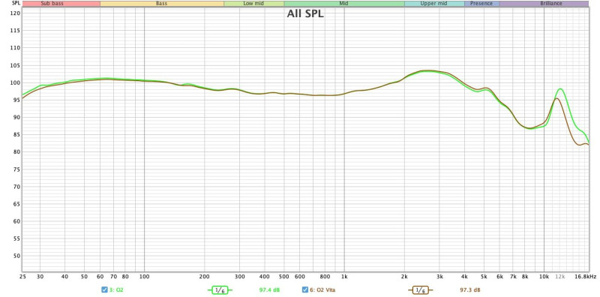Viewport: 600px width, 297px height.
Task: Click the 85 SPL axis value
Action: [17, 134]
